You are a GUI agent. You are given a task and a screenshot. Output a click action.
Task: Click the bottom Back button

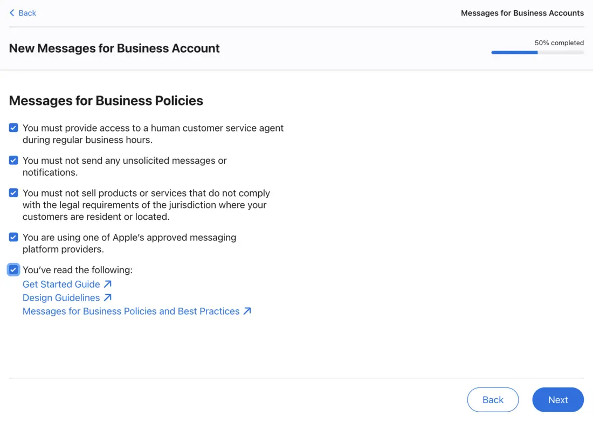point(493,400)
